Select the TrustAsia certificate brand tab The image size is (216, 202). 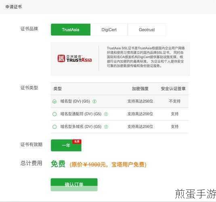click(x=71, y=29)
